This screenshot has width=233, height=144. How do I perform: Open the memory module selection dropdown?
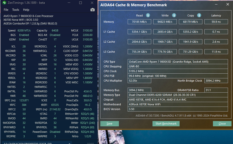coord(69,143)
